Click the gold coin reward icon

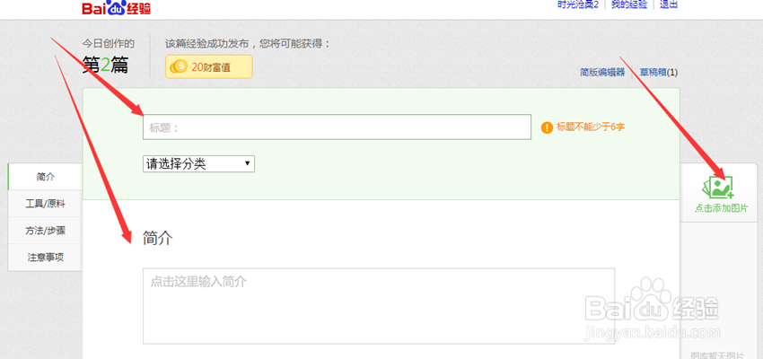(x=178, y=66)
